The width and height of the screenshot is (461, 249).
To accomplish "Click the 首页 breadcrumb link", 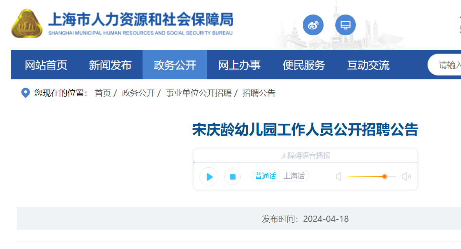I will click(103, 93).
